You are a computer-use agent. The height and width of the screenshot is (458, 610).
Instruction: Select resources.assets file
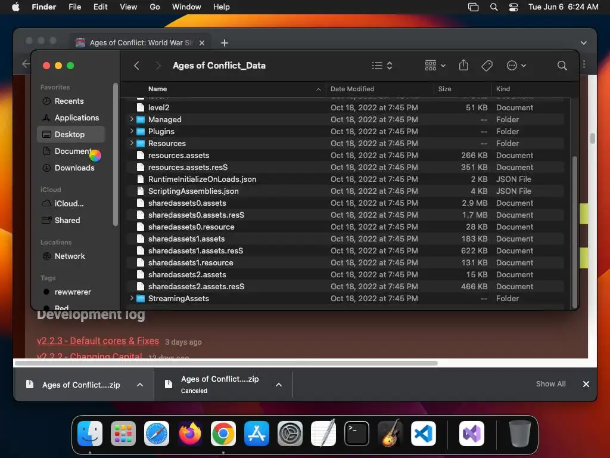click(346, 155)
